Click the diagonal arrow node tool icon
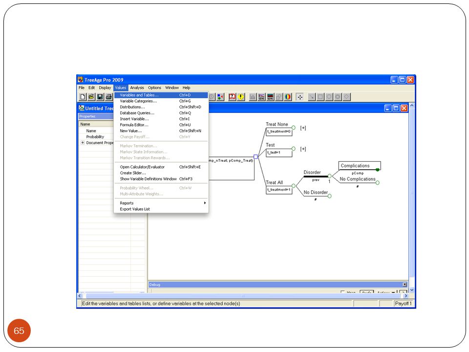The image size is (469, 352). [x=312, y=97]
